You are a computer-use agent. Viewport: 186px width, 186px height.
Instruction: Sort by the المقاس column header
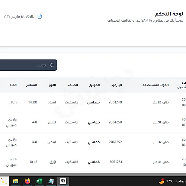(31, 85)
